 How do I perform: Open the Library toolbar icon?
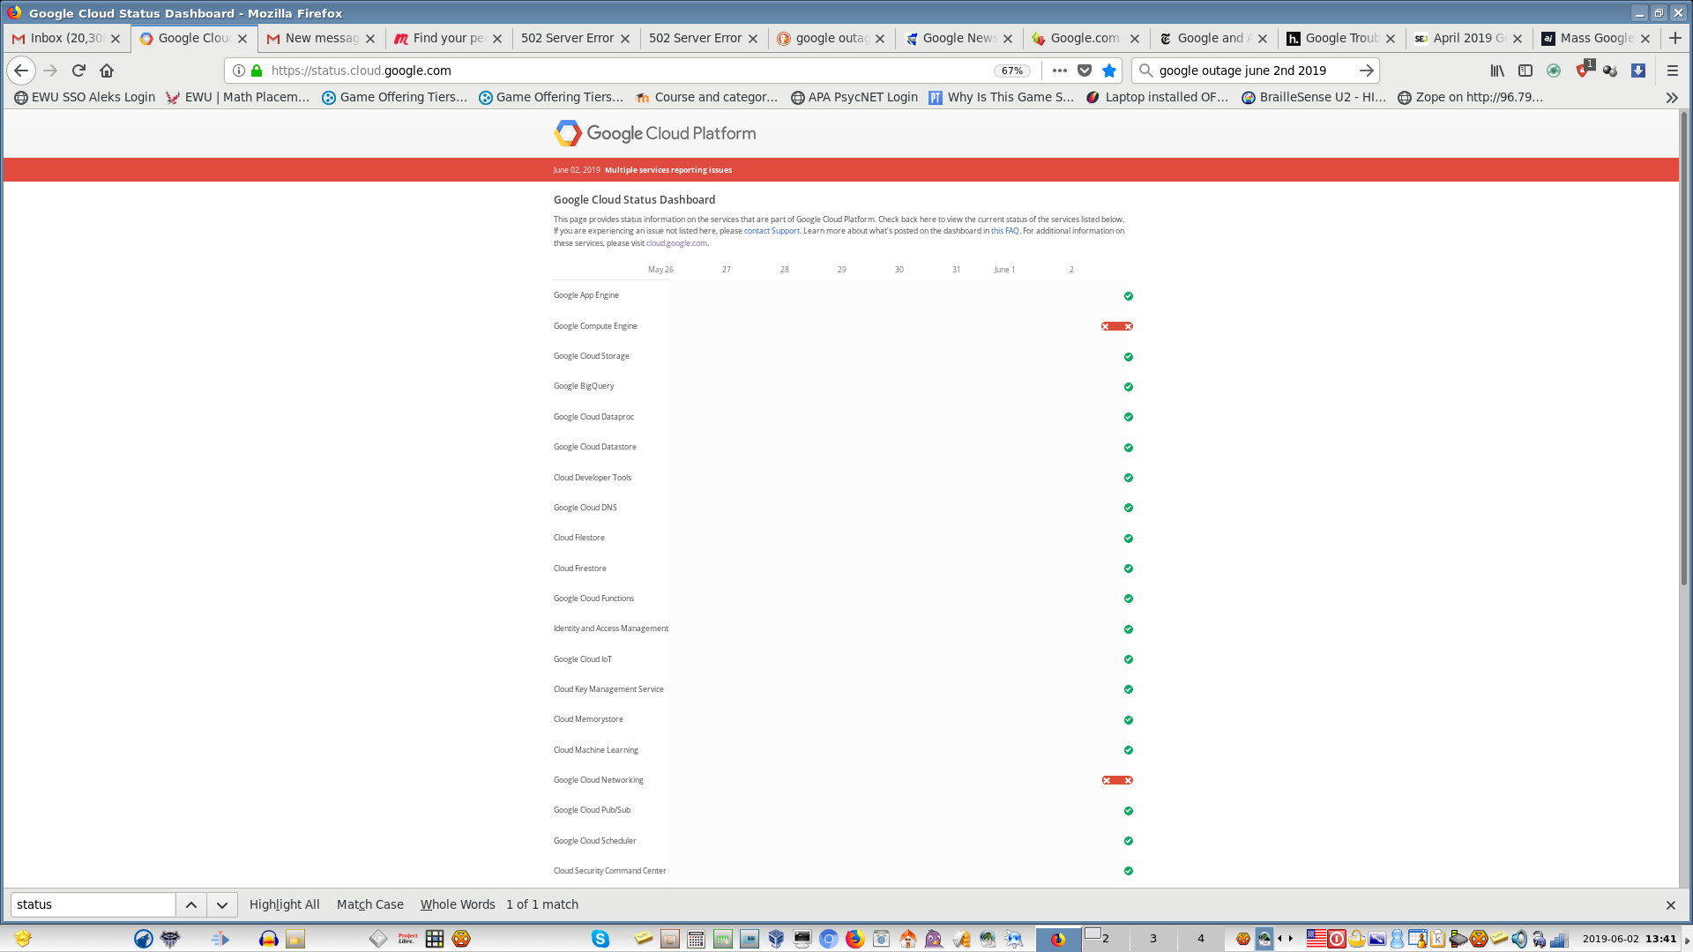pyautogui.click(x=1497, y=71)
